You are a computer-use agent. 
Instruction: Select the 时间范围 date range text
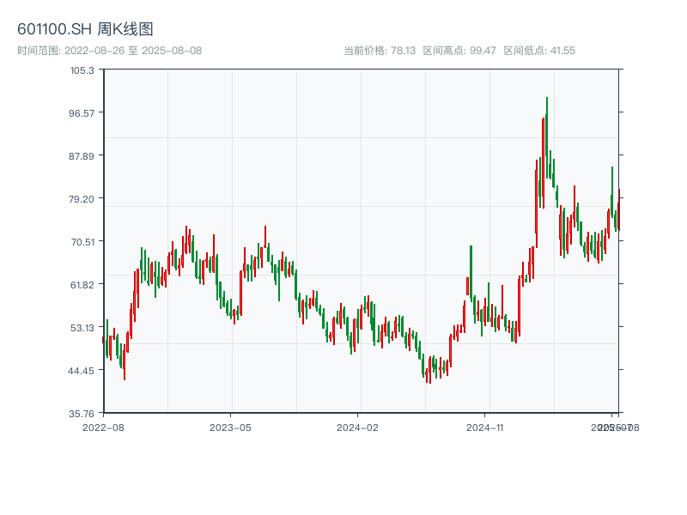(110, 51)
